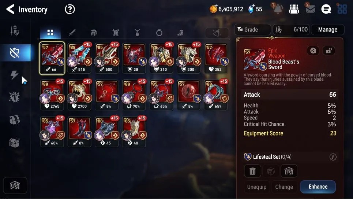Viewport: 353px width, 199px height.
Task: Select the +15 weapon with 515 attack
Action: click(x=79, y=58)
